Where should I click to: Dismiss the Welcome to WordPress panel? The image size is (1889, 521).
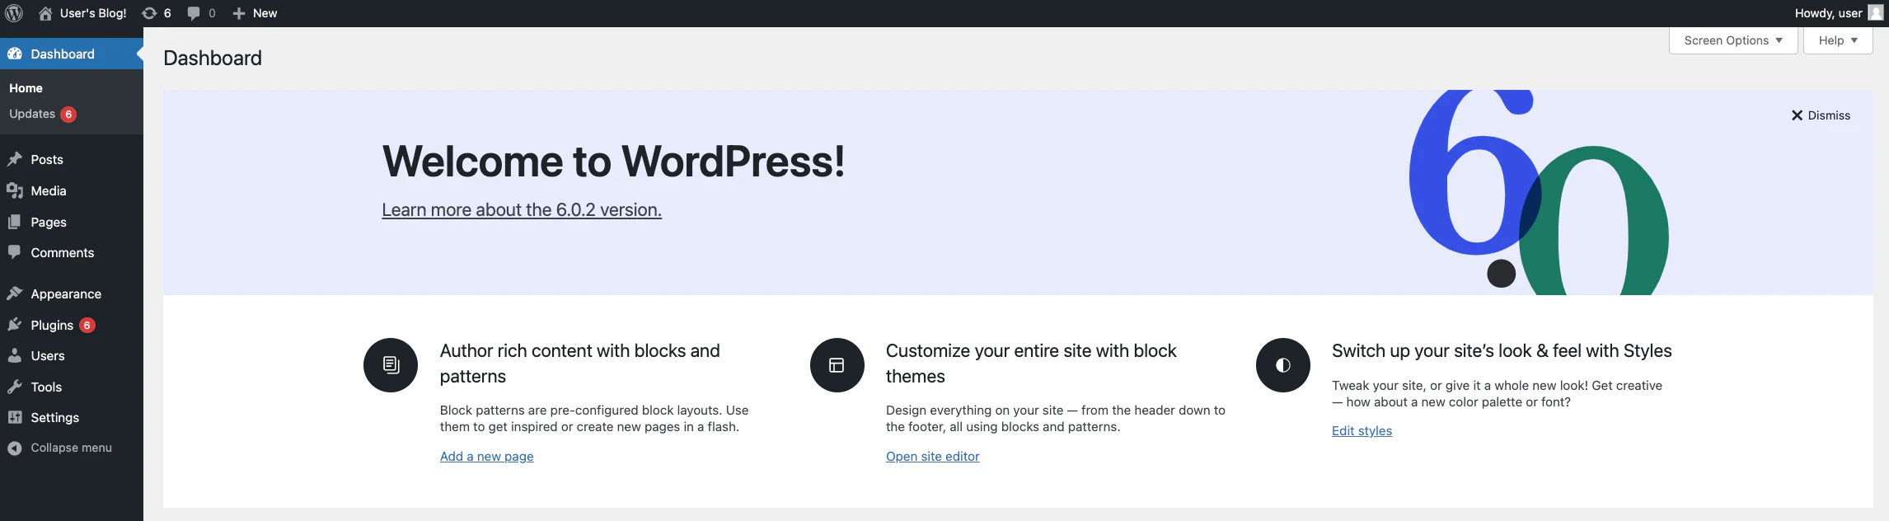pyautogui.click(x=1821, y=115)
